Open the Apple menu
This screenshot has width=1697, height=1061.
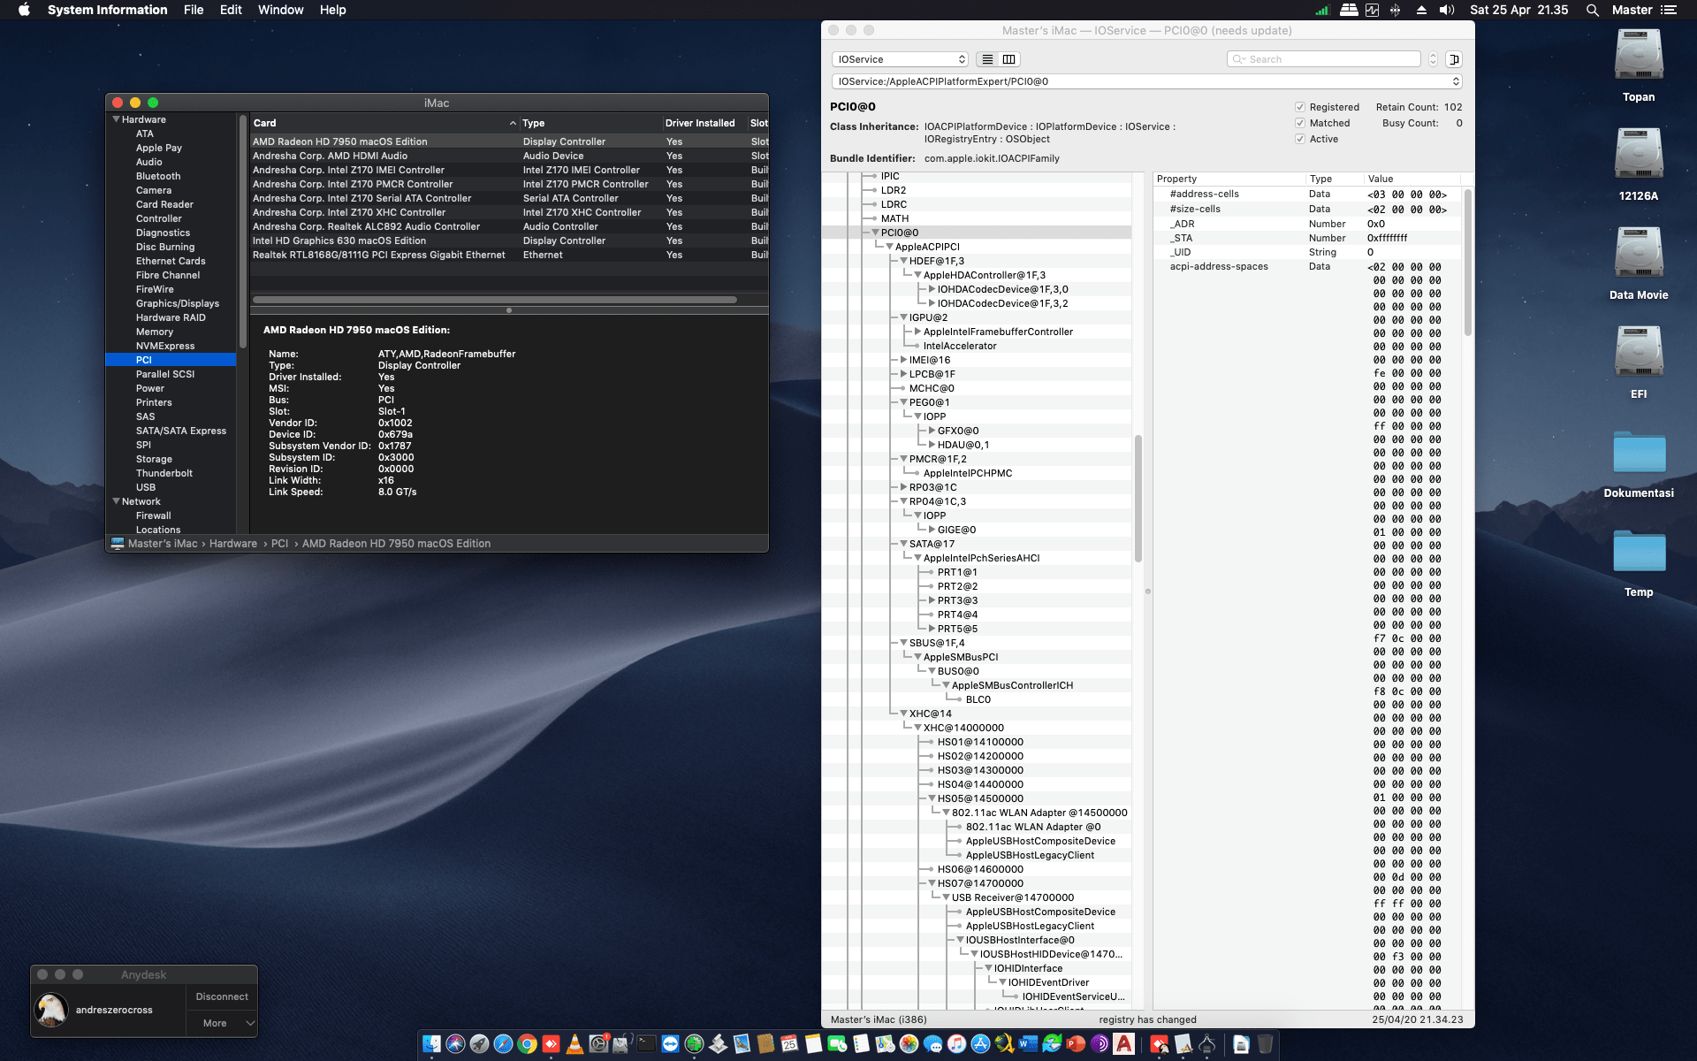[24, 10]
